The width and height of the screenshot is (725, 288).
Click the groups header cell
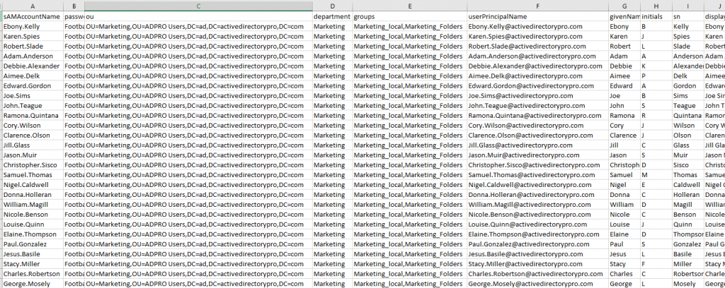(409, 17)
